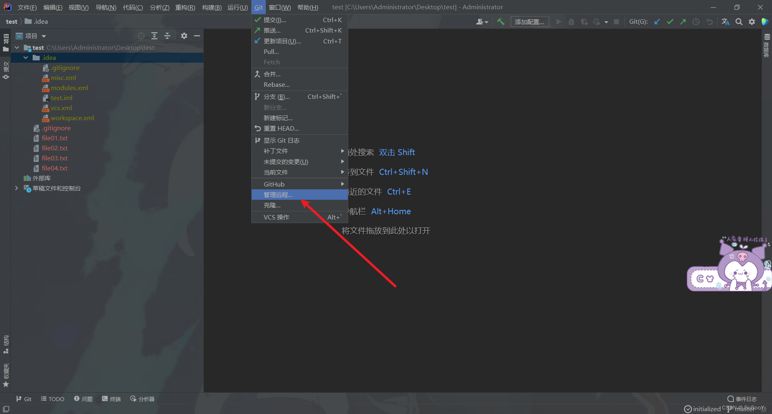The image size is (772, 414).
Task: Hide the project panel with minus icon
Action: (x=197, y=36)
